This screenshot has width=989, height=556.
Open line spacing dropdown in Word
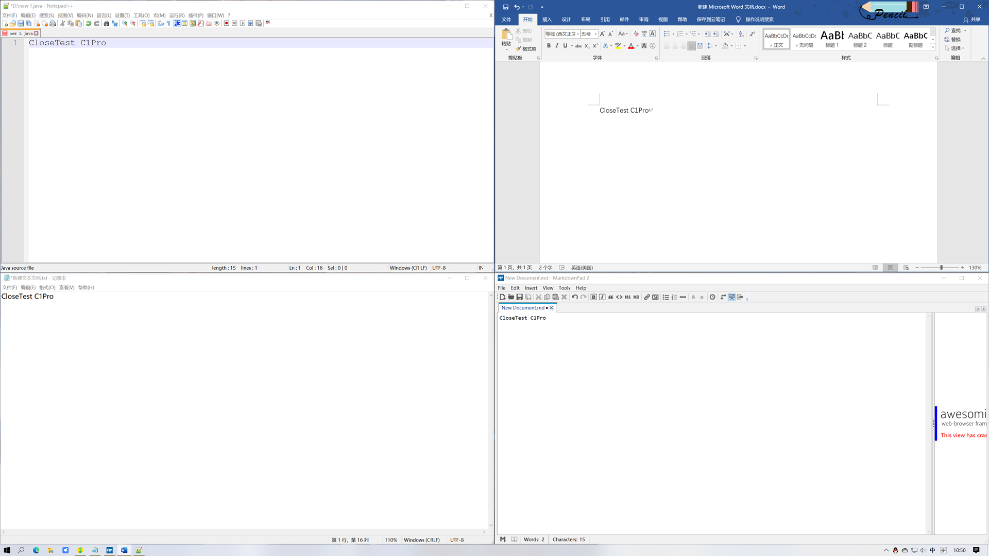712,46
